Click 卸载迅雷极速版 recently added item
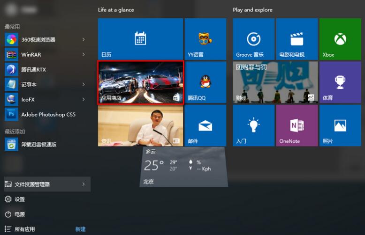This screenshot has height=235, width=365. pos(46,145)
